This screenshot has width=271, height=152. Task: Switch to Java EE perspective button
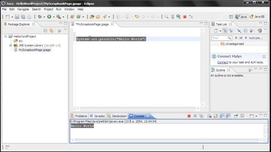click(x=257, y=17)
